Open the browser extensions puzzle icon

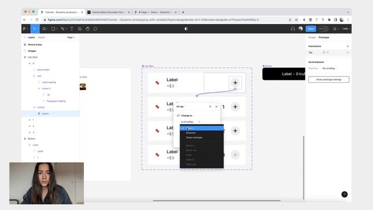329,20
